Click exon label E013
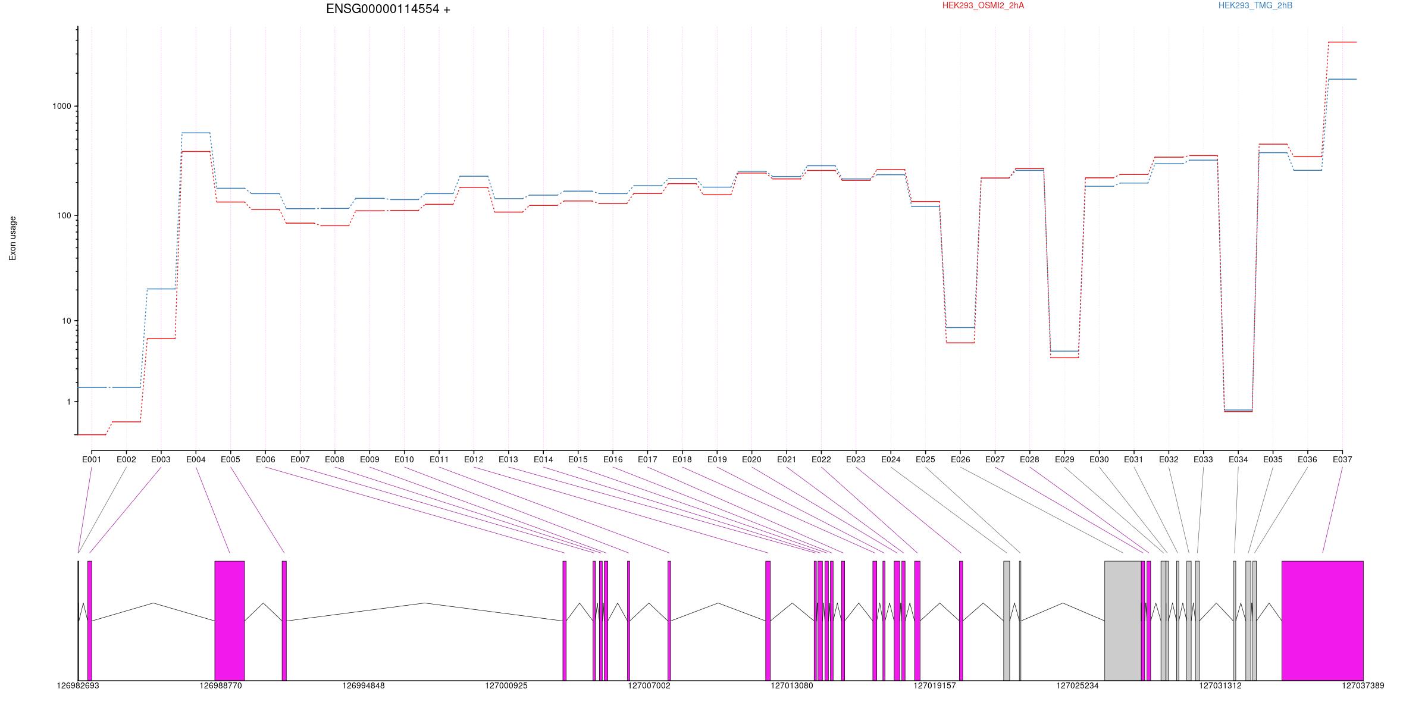Viewport: 1428px width, 714px height. point(508,459)
